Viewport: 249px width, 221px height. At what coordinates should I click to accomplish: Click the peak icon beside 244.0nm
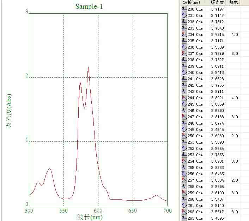(x=184, y=98)
